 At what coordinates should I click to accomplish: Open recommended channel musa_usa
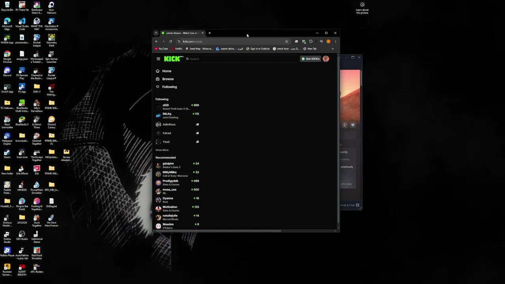tap(178, 191)
